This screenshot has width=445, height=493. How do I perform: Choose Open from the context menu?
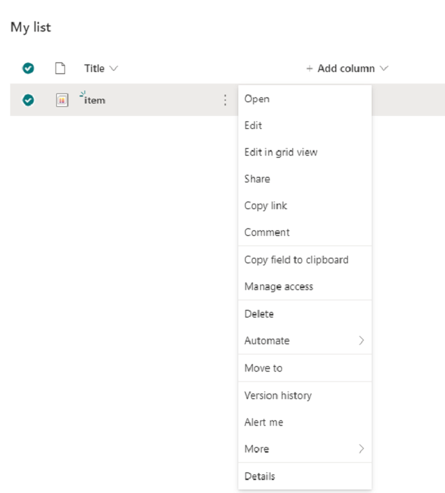[305, 99]
